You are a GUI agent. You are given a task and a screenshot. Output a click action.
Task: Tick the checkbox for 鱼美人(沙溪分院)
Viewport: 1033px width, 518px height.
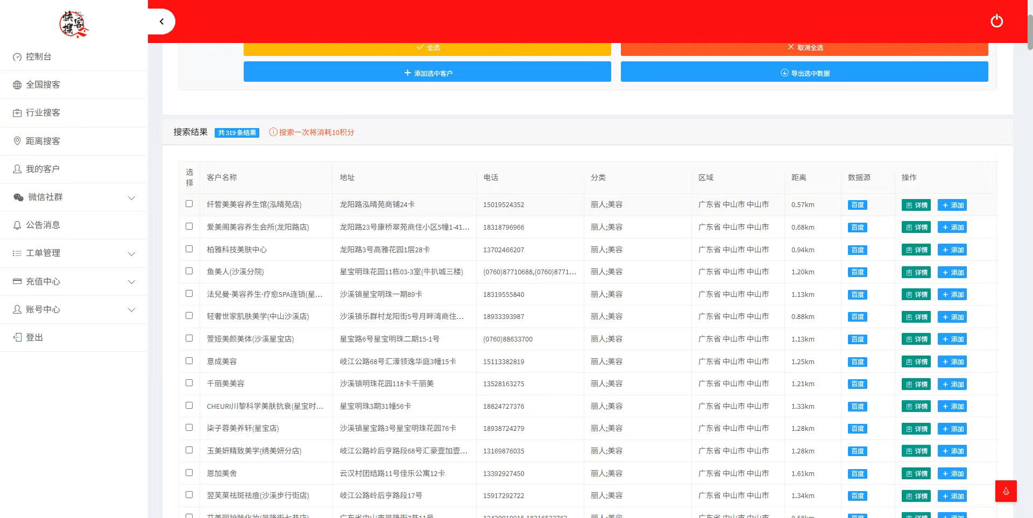[x=189, y=271]
